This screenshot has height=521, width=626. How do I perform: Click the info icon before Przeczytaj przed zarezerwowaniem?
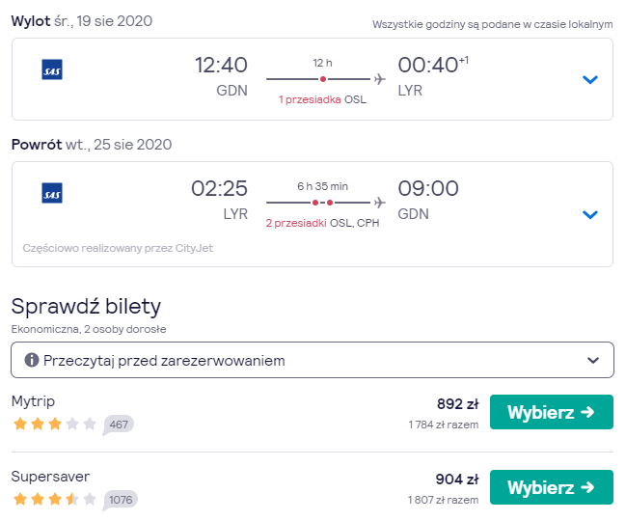point(32,360)
